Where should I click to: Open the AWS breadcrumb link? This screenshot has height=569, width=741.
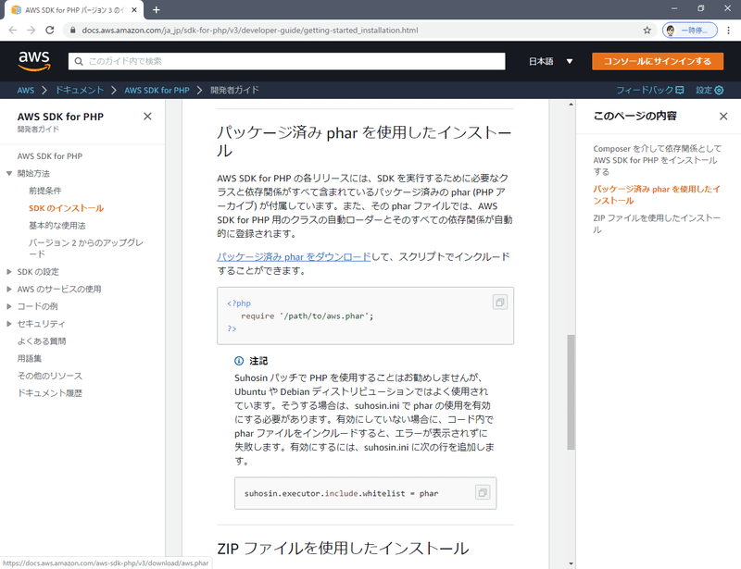[26, 90]
